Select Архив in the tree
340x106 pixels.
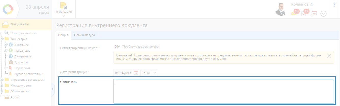pos(15,97)
